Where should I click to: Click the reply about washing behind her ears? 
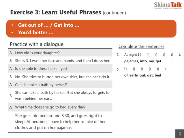pyautogui.click(x=62, y=95)
